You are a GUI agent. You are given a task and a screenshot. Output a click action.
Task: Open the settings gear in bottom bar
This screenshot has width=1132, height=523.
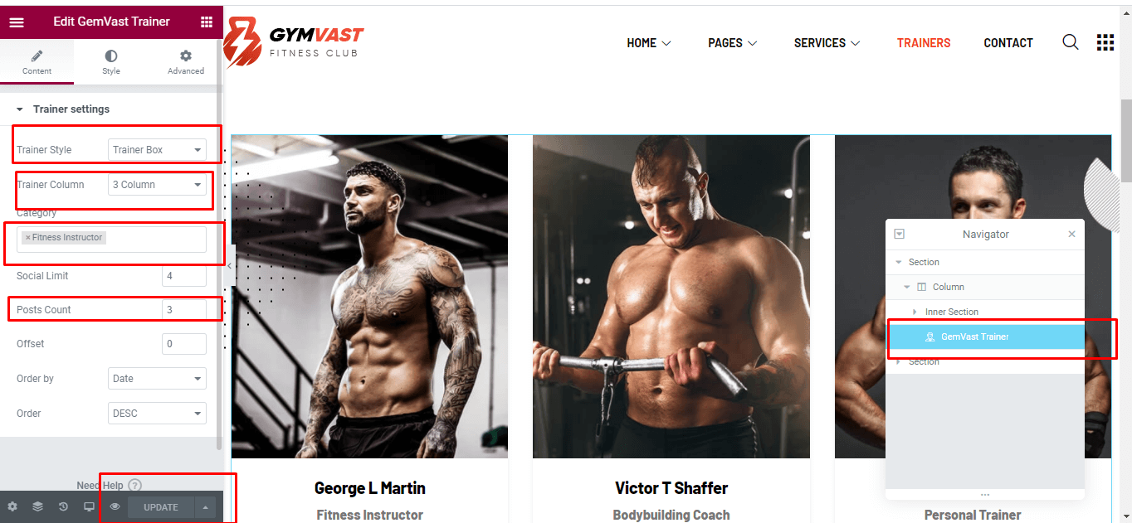(x=12, y=506)
